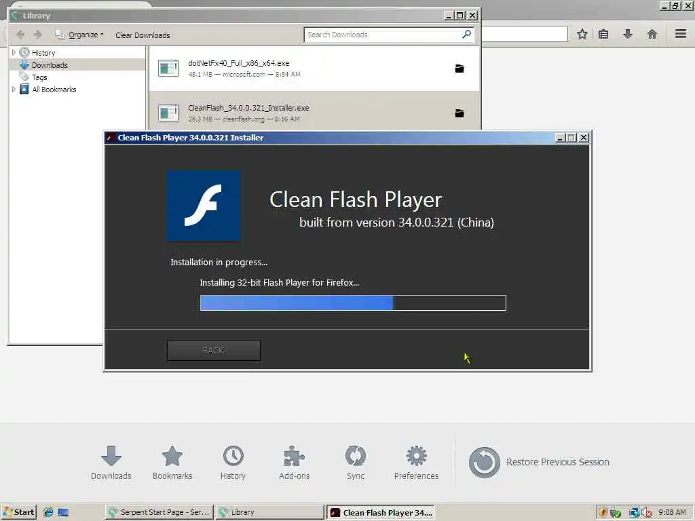Focus the Search Downloads field
695x521 pixels.
[389, 35]
